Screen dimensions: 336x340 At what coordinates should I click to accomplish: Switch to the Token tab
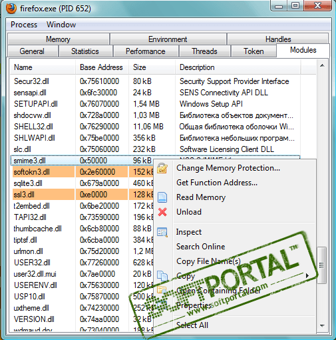click(253, 51)
